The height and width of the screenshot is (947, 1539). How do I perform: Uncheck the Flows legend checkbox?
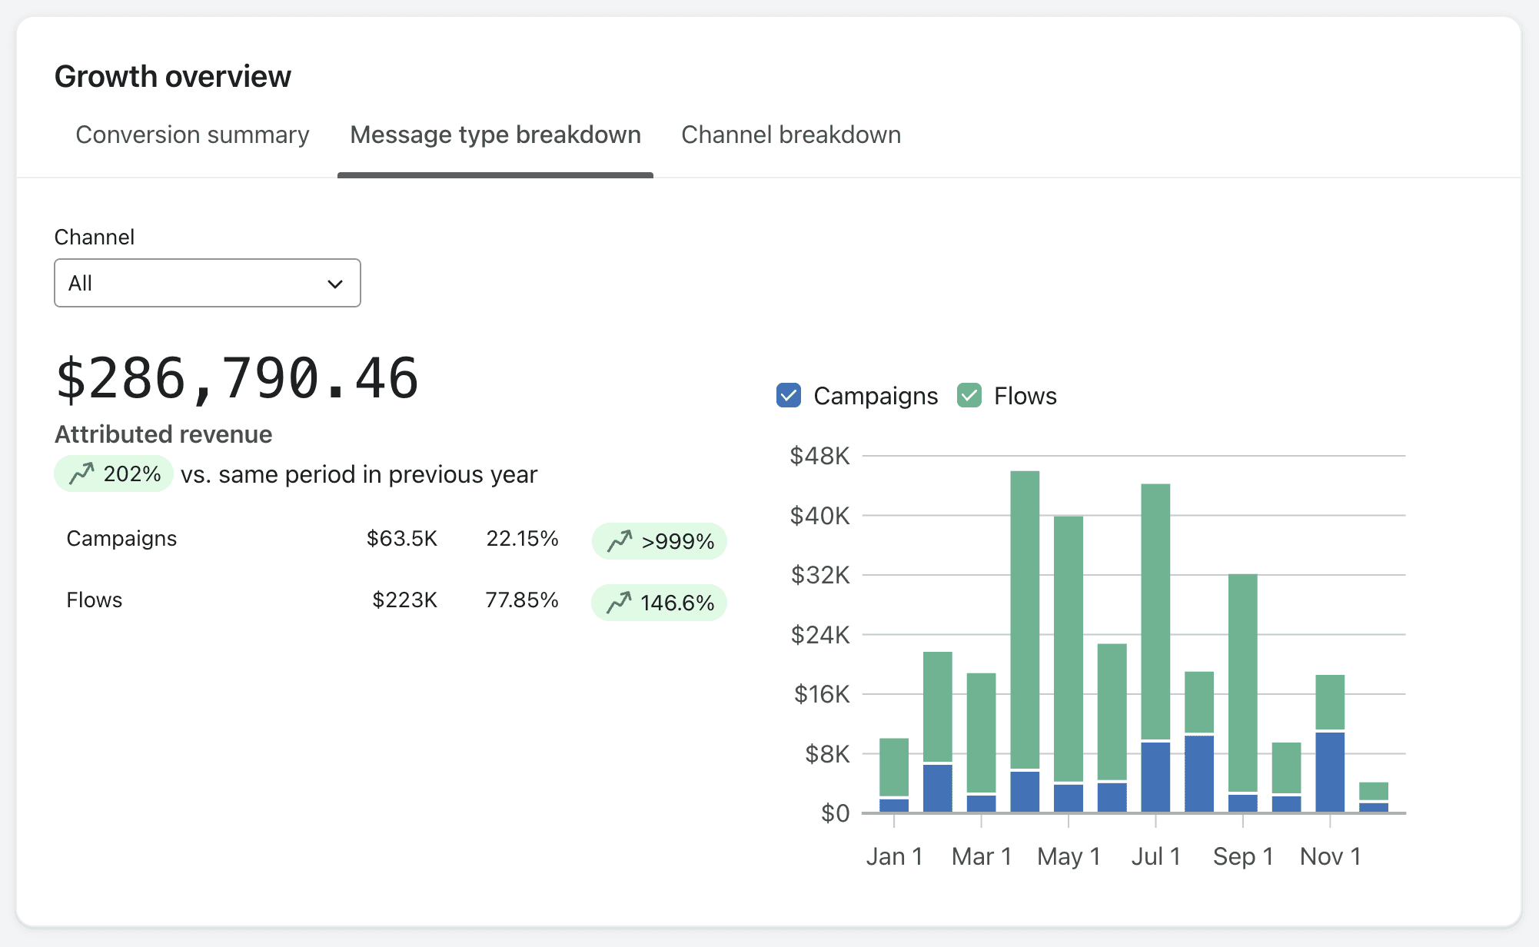969,396
